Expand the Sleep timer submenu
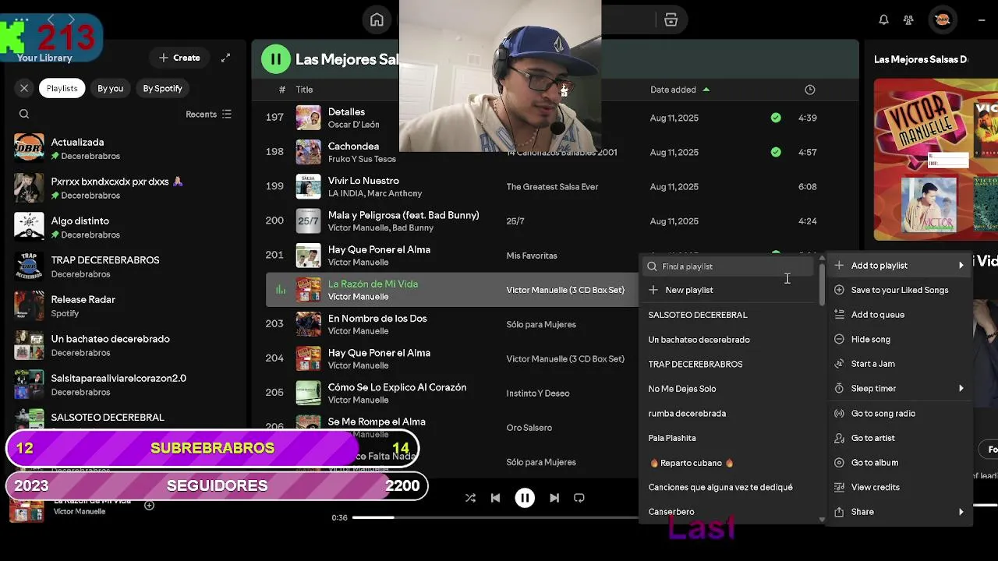 900,389
